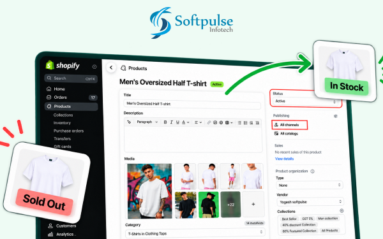Add media with the plus tile
The image size is (383, 239).
pyautogui.click(x=253, y=205)
